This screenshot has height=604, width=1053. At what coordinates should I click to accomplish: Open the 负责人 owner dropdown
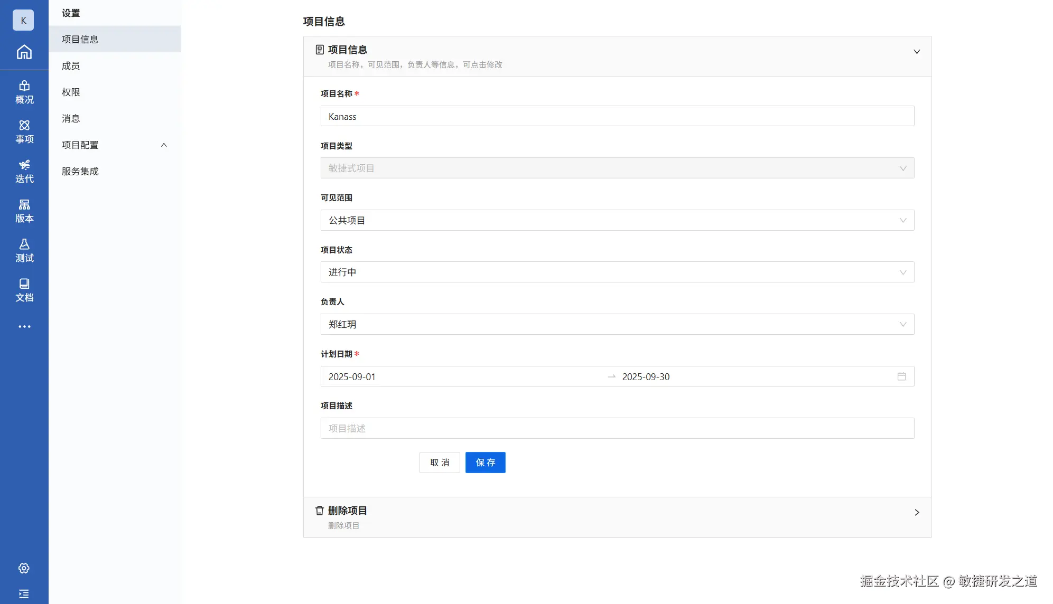(x=617, y=324)
